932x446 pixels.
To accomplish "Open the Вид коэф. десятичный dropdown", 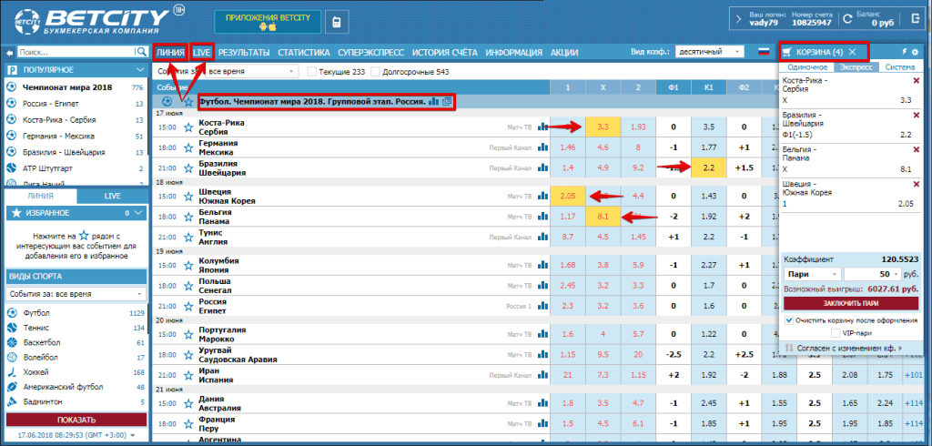I will point(710,52).
